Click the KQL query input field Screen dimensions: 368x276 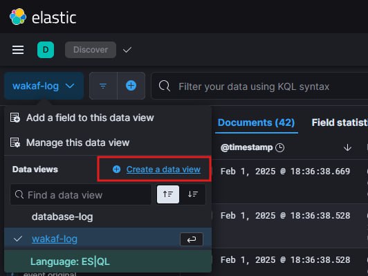pos(259,86)
